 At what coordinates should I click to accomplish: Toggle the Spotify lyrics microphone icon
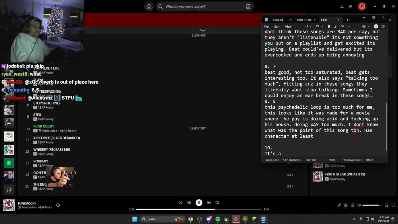(x=339, y=205)
